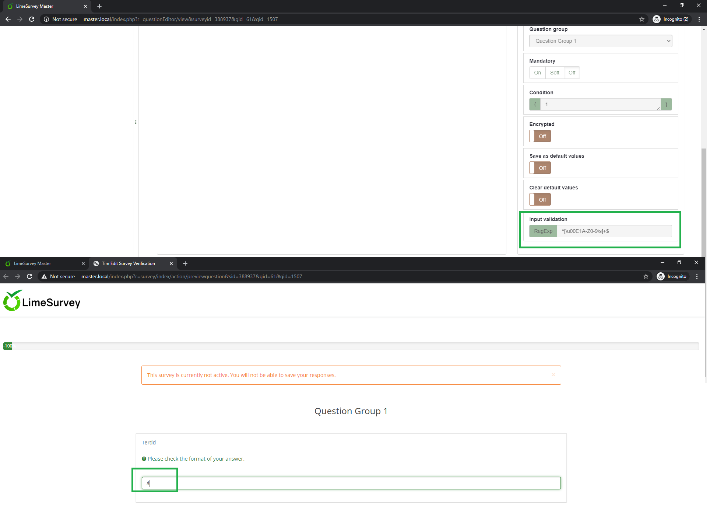Click the new tab plus in bottom browser
The height and width of the screenshot is (510, 710).
point(185,263)
